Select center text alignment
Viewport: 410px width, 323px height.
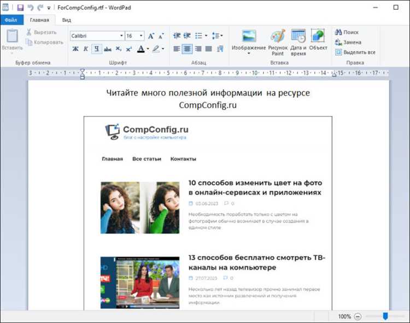pyautogui.click(x=187, y=49)
